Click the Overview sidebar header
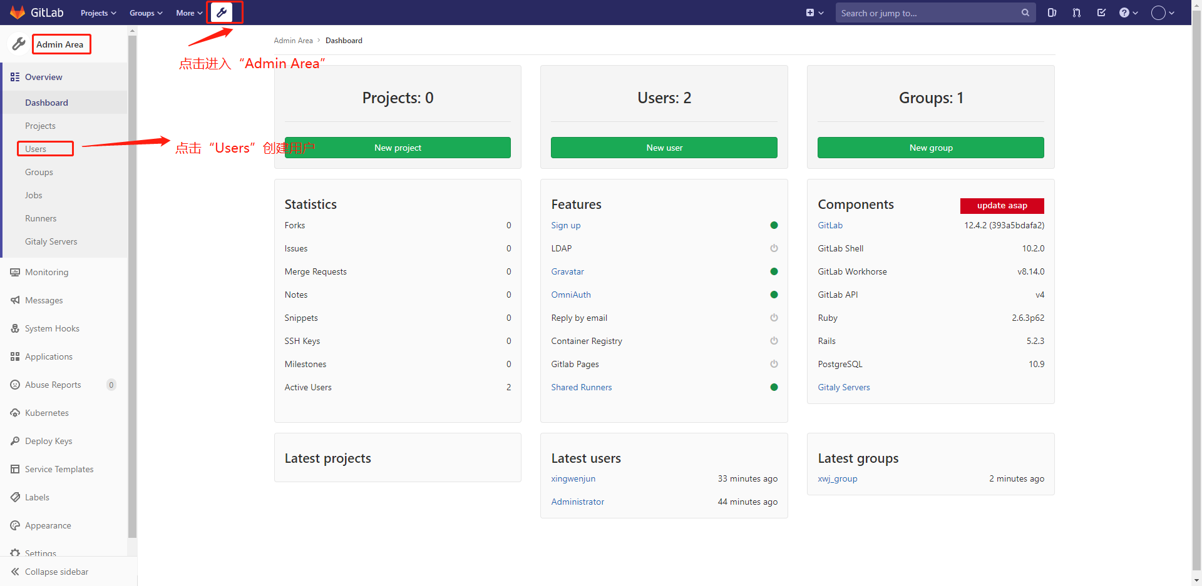1202x586 pixels. [x=65, y=77]
